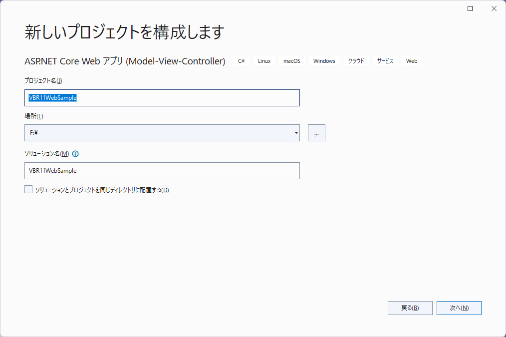Click the C# tag
This screenshot has width=506, height=337.
click(242, 61)
